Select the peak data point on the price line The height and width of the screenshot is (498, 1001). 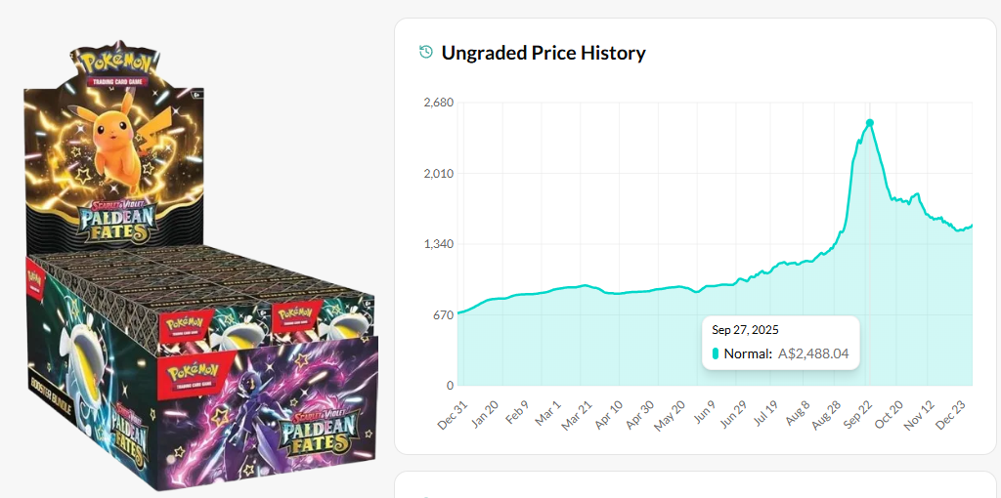tap(869, 123)
